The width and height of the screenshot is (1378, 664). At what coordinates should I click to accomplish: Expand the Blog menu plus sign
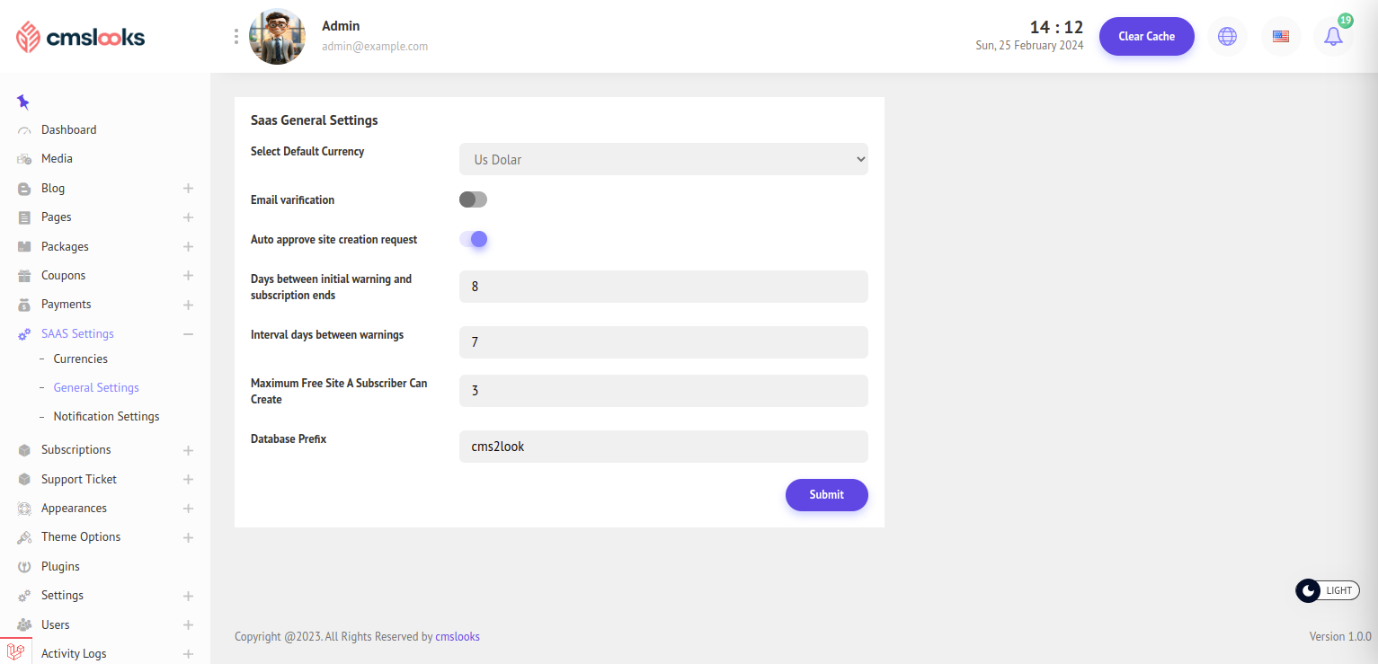[x=188, y=189]
